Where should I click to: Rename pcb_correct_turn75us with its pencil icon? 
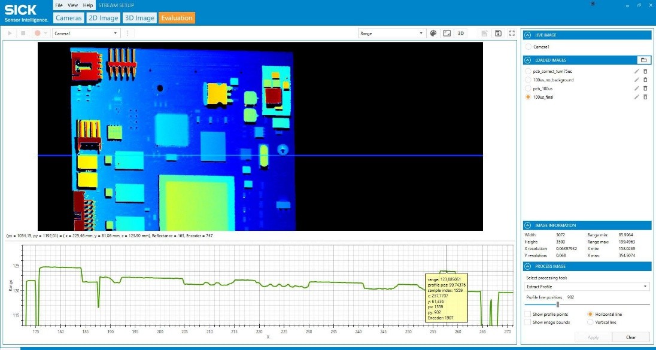[x=637, y=71]
